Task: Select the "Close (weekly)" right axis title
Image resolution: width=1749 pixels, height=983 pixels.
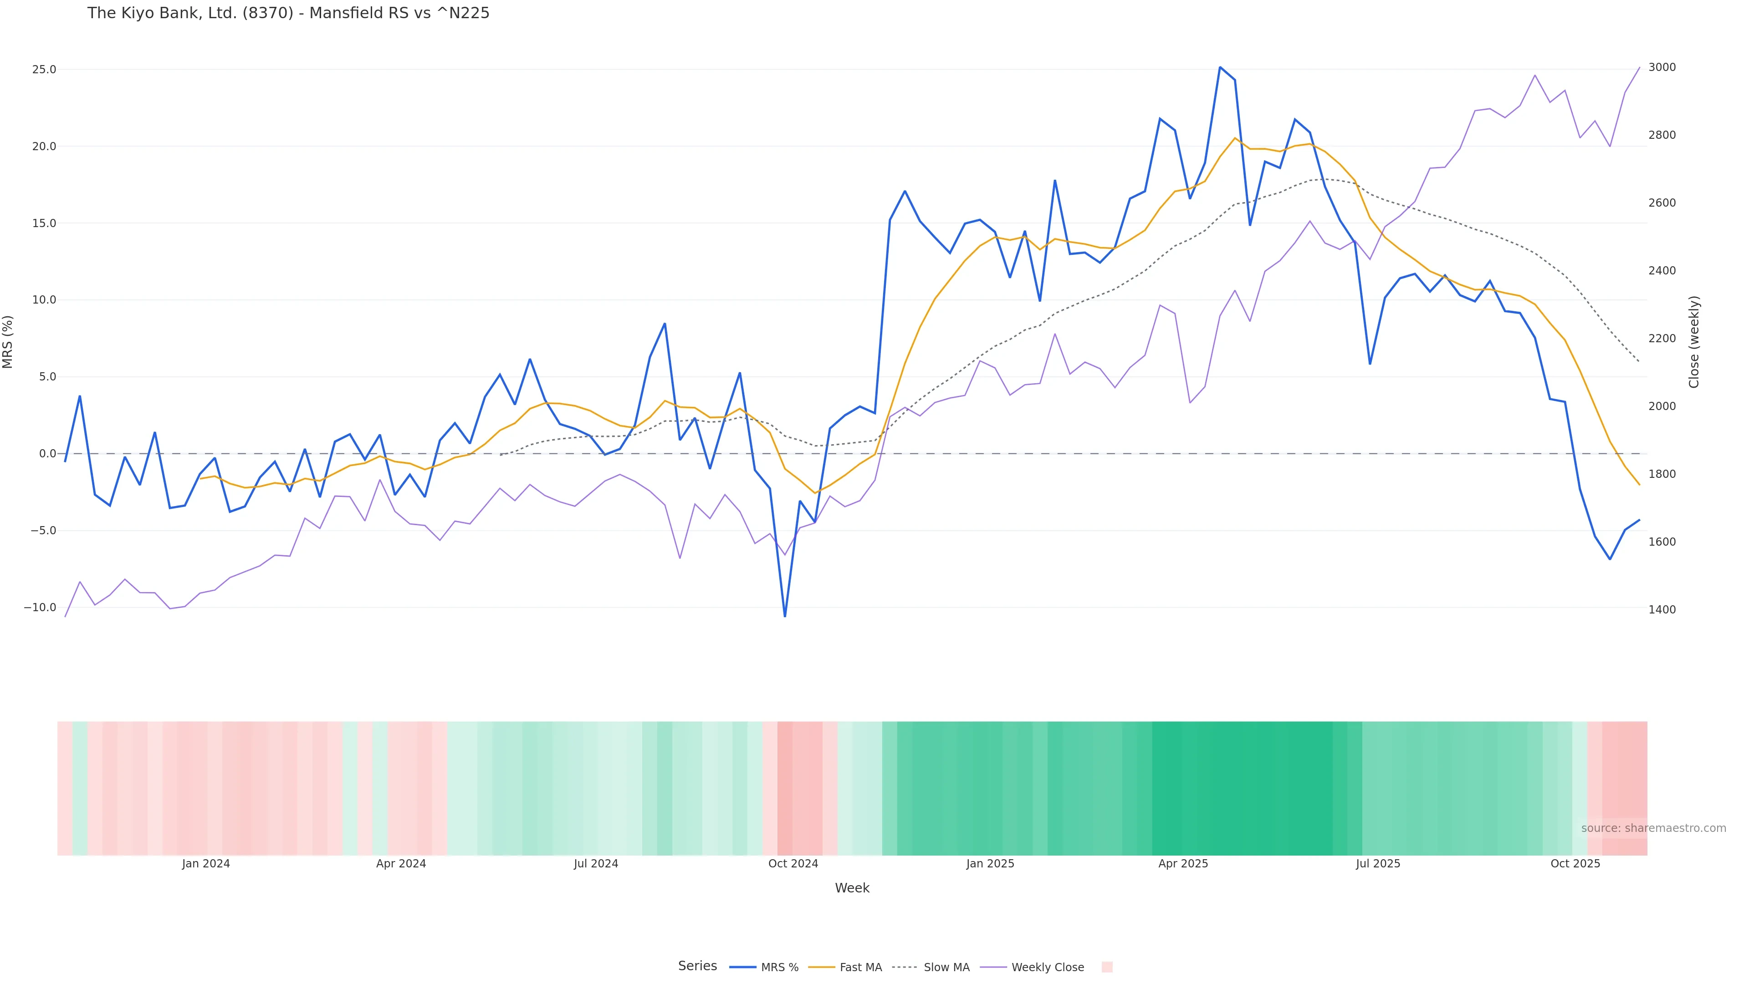Action: point(1694,342)
